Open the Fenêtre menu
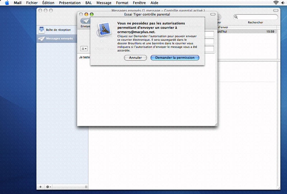Screen dimensions: 287x194 tap(139, 3)
